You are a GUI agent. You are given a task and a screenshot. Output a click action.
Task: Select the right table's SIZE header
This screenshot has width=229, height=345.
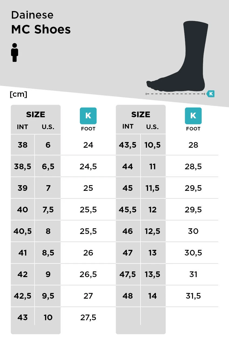pyautogui.click(x=141, y=115)
